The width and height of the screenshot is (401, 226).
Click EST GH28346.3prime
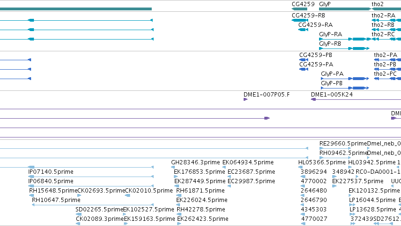click(x=196, y=162)
